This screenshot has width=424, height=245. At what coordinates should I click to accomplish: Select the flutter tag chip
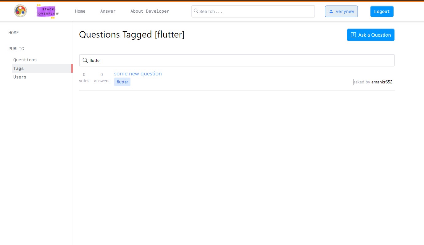[x=122, y=82]
